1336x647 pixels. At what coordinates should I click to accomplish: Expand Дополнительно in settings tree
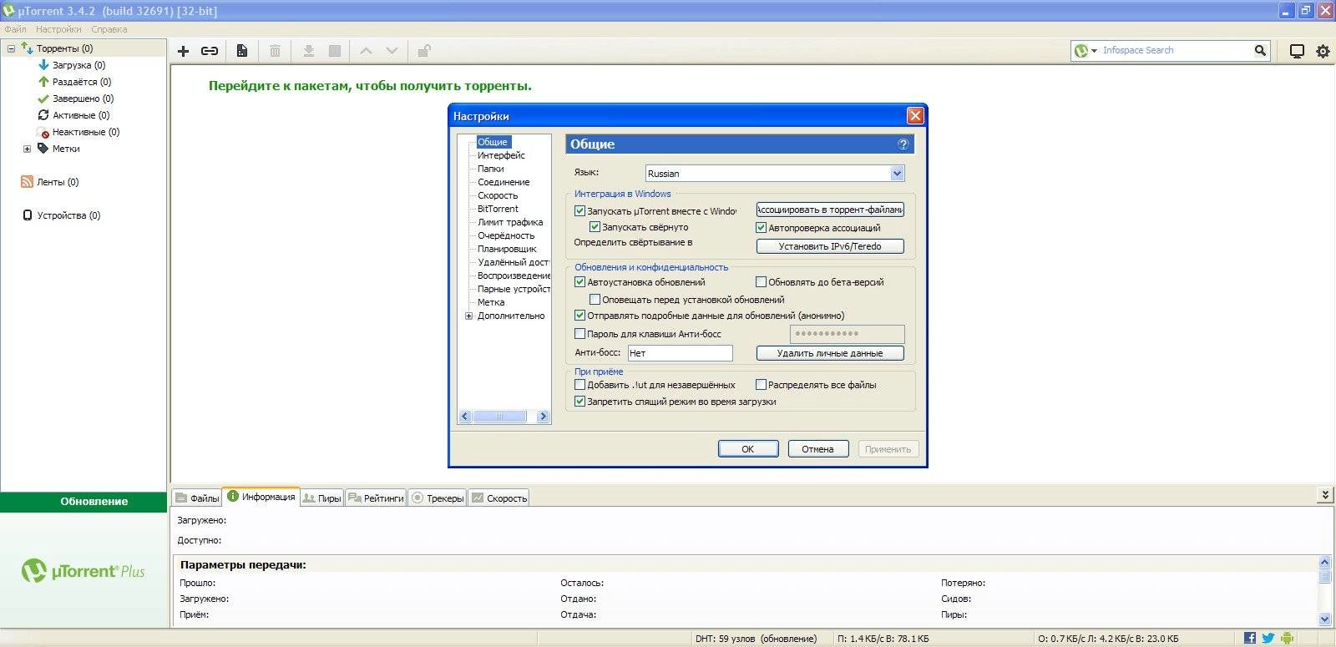[468, 316]
